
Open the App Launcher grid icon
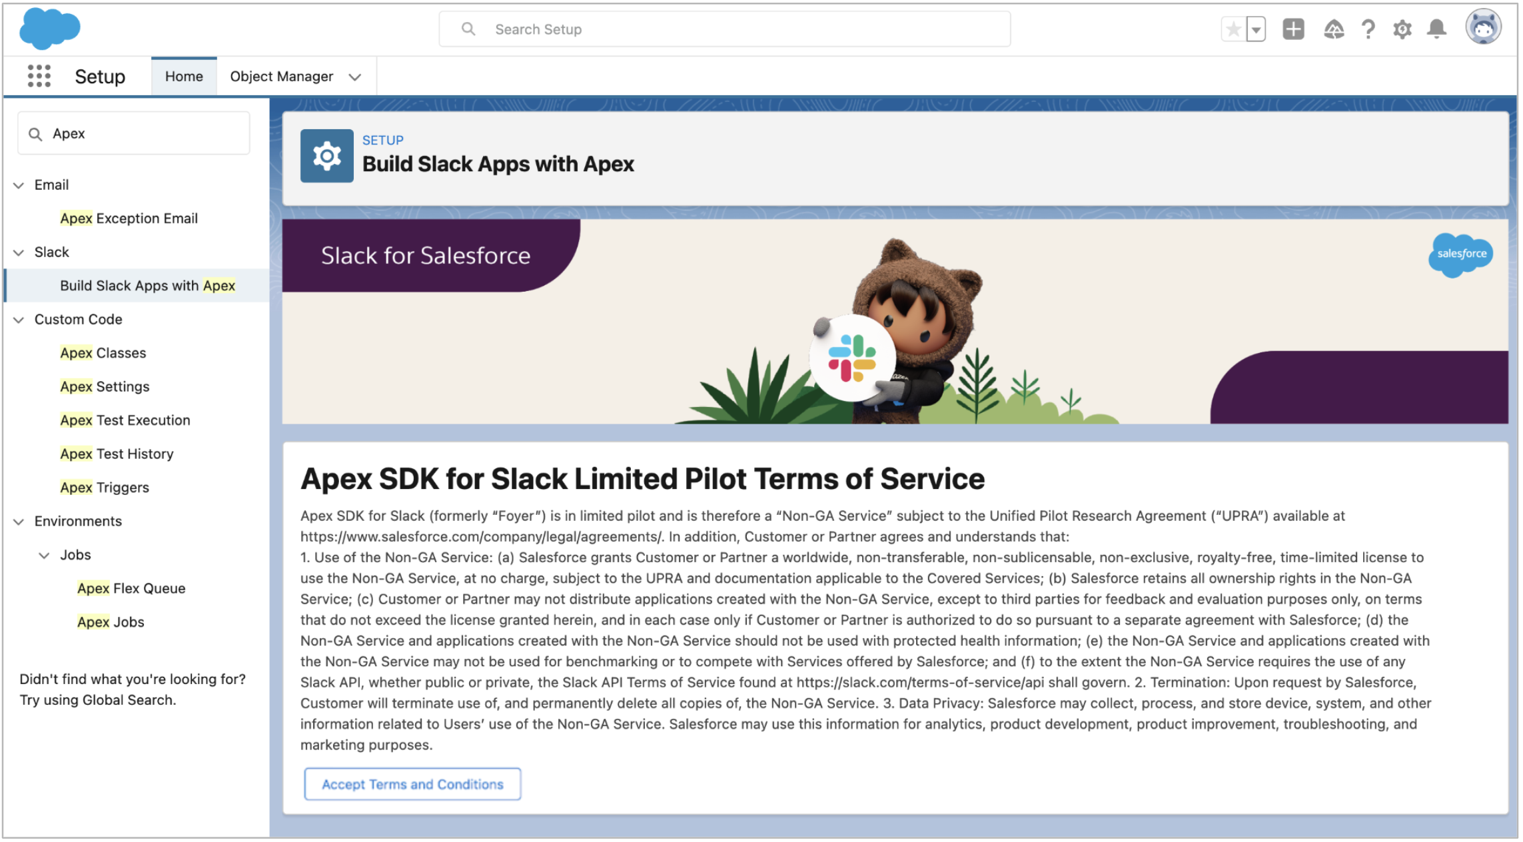coord(39,76)
